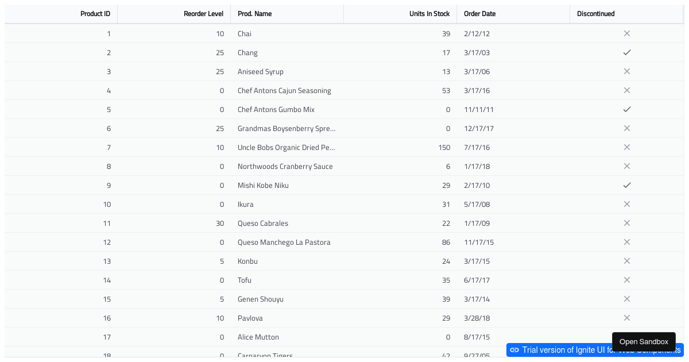This screenshot has width=689, height=362.
Task: Click the discontinued X icon for Aniseed Syrup
Action: pos(627,71)
